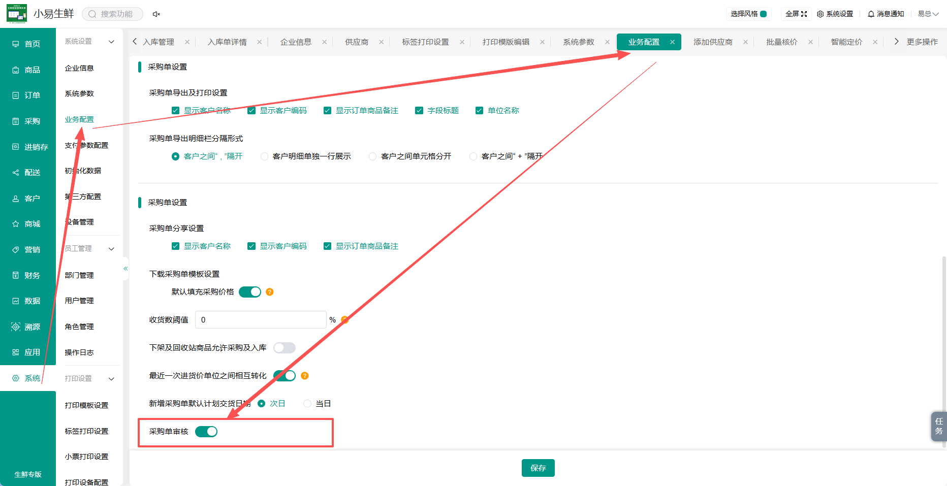This screenshot has height=486, width=947.
Task: Go to 采购 purchasing section
Action: 27,121
